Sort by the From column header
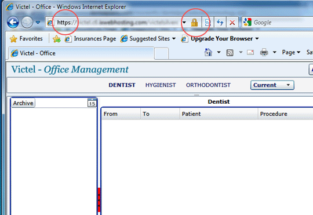The image size is (313, 215). [121, 114]
